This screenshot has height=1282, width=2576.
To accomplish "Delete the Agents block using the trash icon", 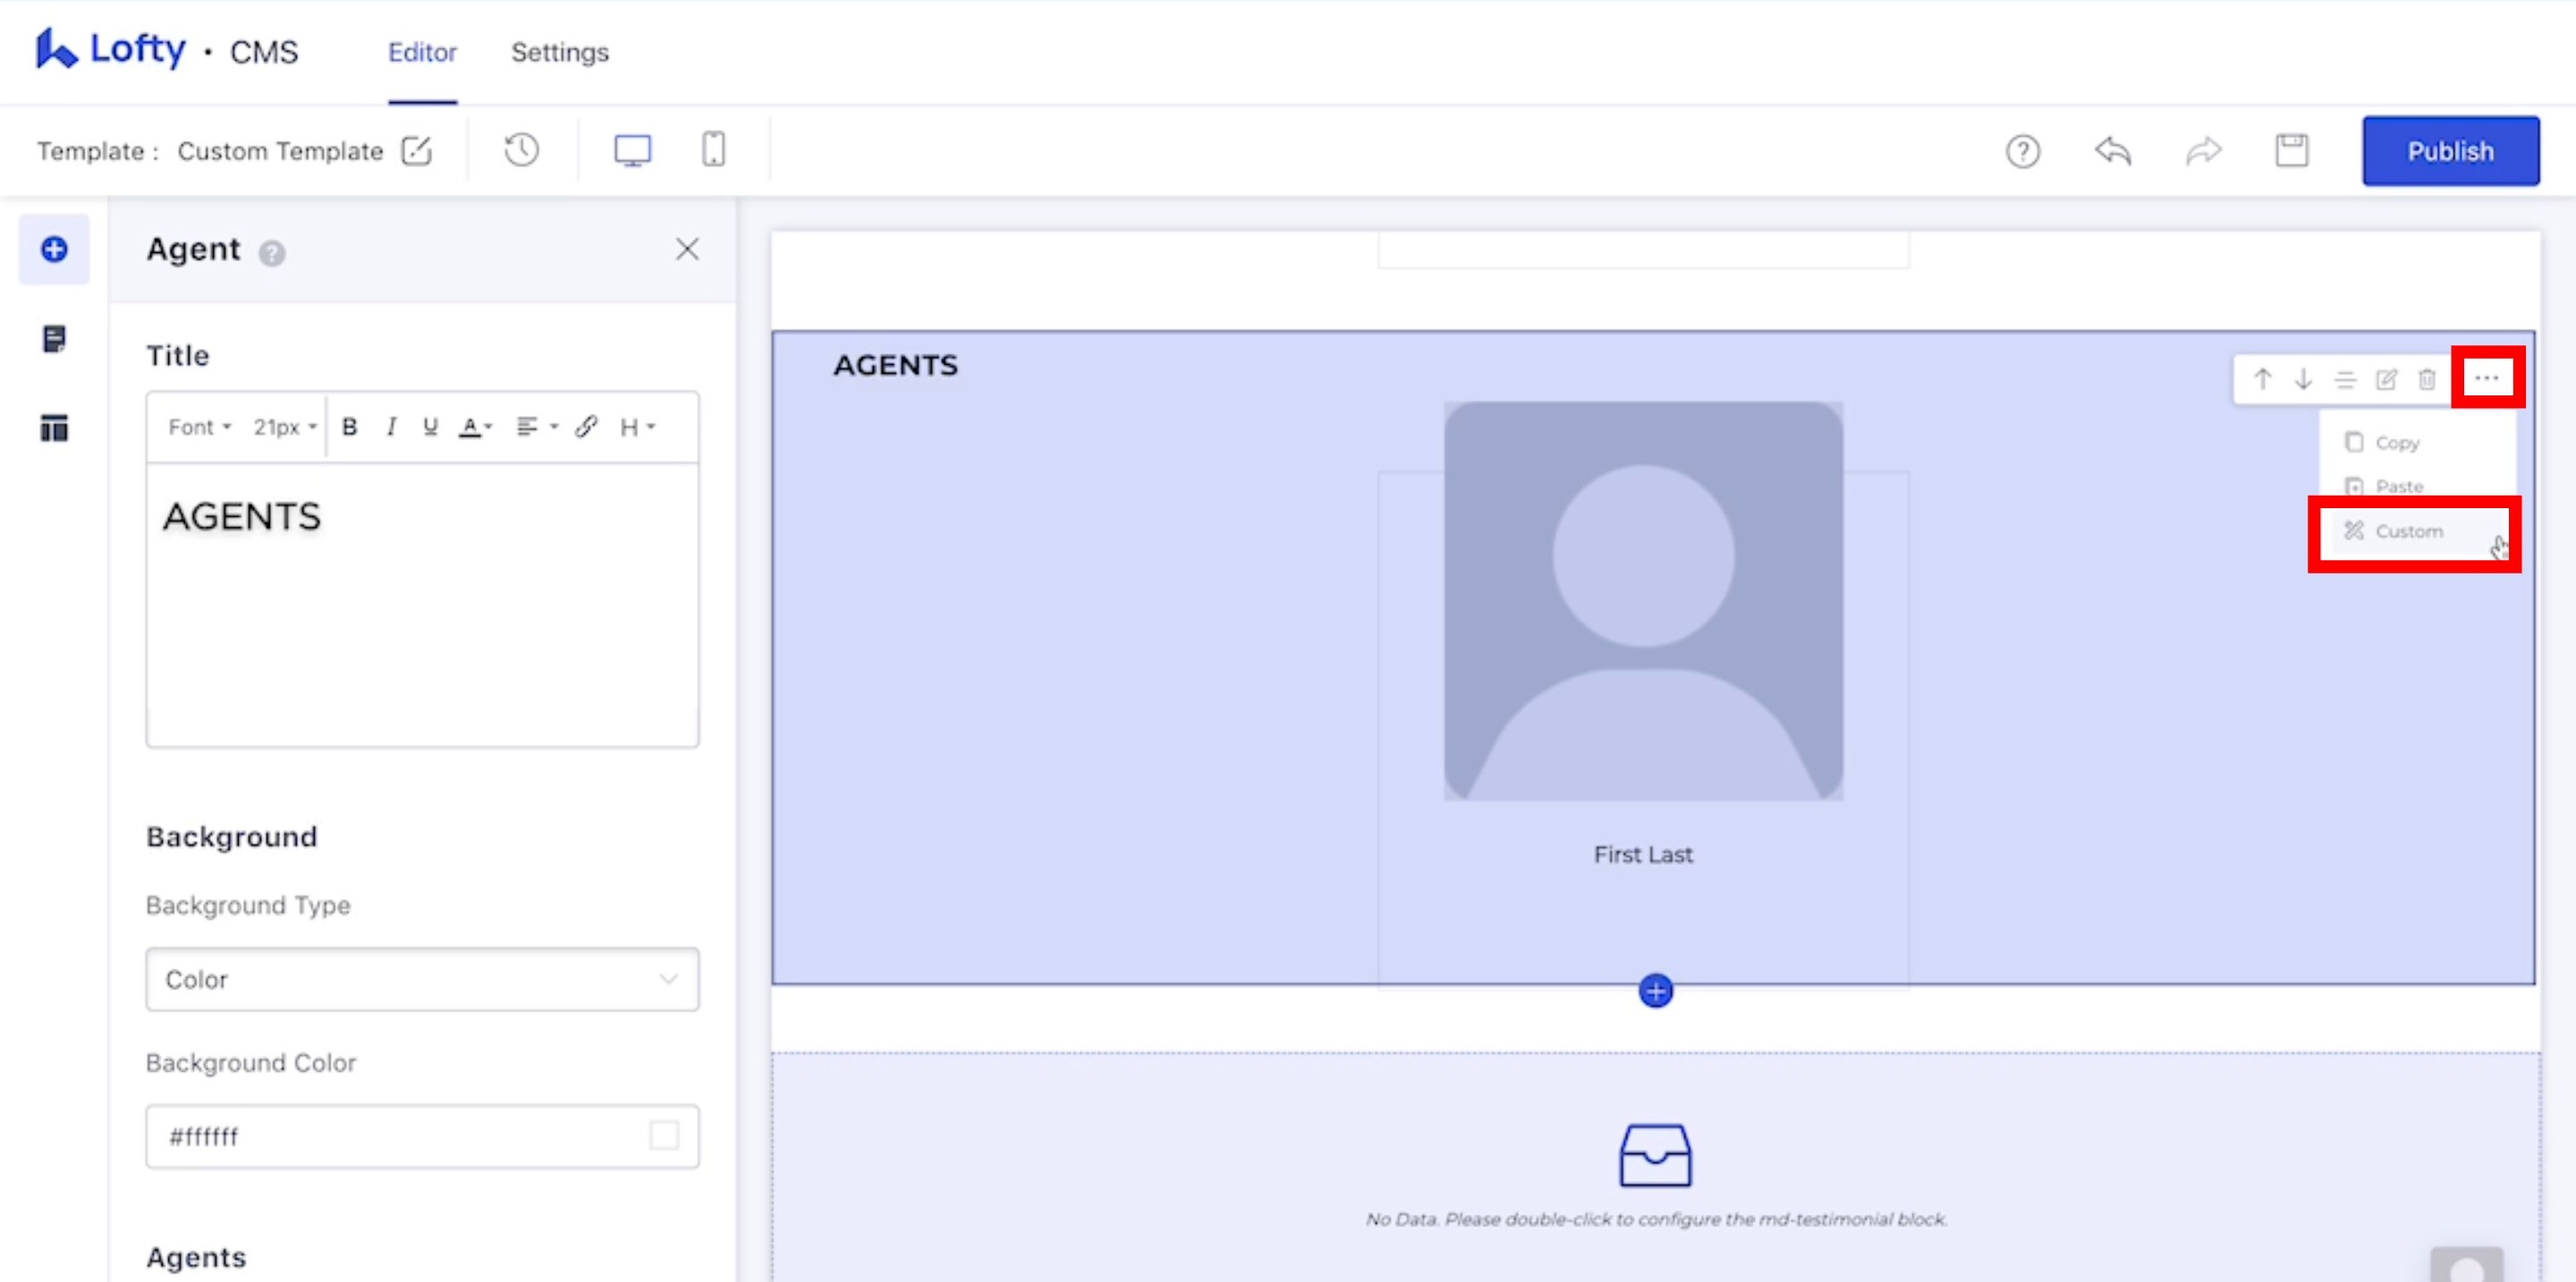I will coord(2428,380).
